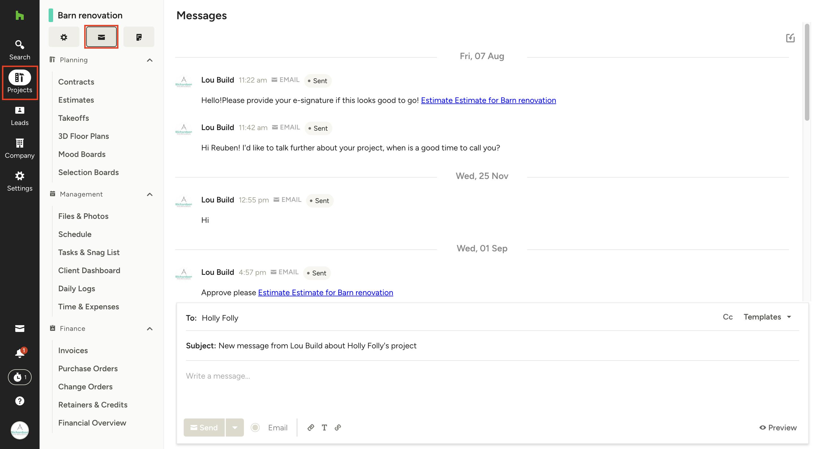The image size is (819, 449).
Task: Open estimate link in 11:22 am message
Action: (x=488, y=100)
